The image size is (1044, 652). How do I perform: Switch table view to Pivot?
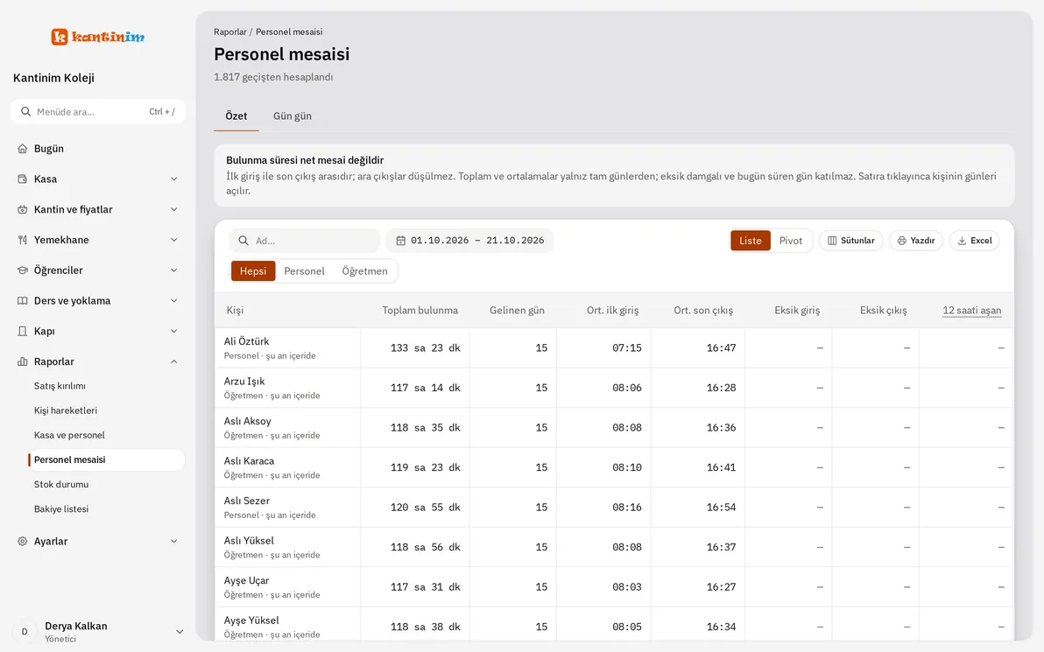(x=791, y=241)
